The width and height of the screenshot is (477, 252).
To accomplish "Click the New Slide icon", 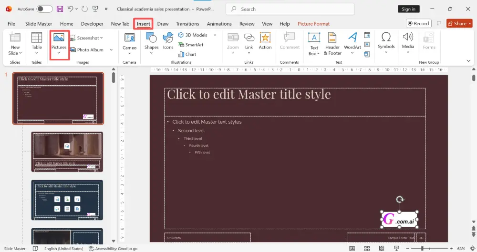I will click(x=15, y=38).
